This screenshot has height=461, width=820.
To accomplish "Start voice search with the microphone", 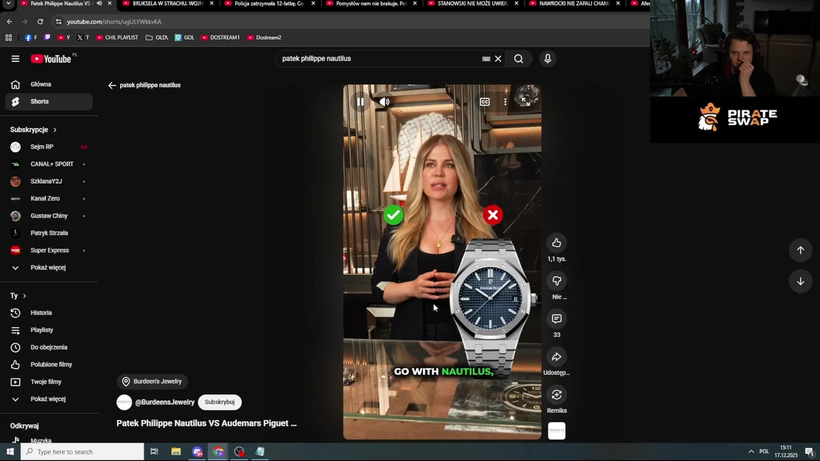I will click(x=547, y=59).
